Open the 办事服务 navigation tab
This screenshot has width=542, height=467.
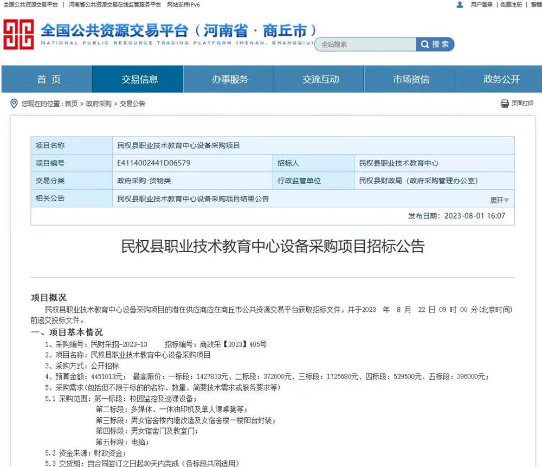pos(230,79)
